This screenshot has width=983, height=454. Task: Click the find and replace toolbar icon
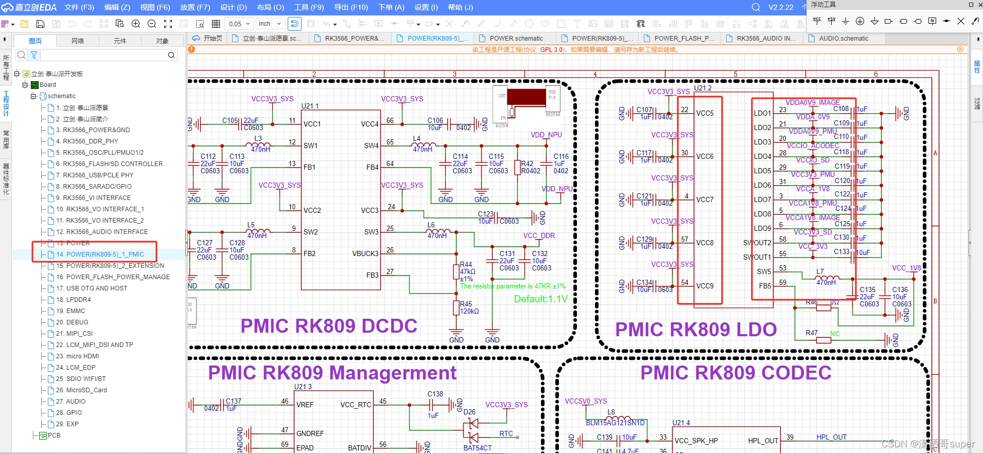[x=120, y=24]
